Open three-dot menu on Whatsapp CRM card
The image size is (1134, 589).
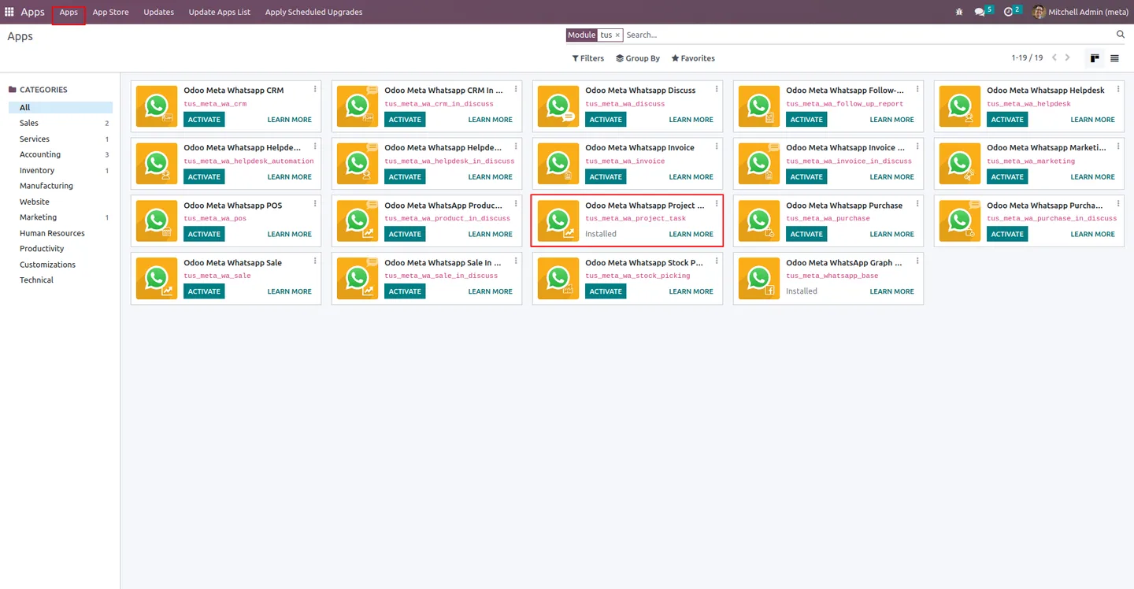click(315, 89)
